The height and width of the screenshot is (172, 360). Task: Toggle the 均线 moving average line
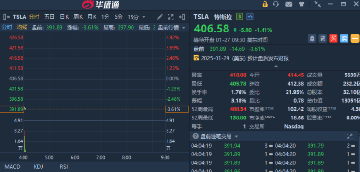(22, 27)
